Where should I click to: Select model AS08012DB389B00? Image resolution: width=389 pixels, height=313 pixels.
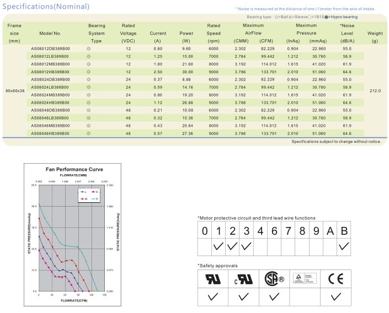50,49
